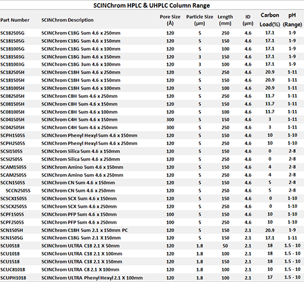This screenshot has height=282, width=304.
Task: Click description 'SCINChrom Silica 5um 4.6 x 150mm'
Action: [x=81, y=151]
